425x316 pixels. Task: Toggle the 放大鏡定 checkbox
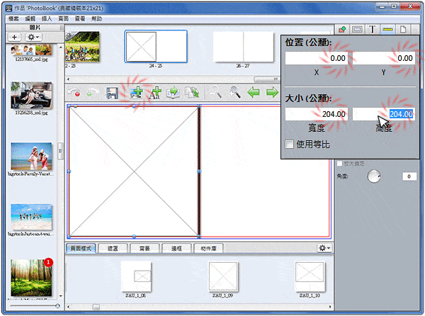(x=339, y=163)
